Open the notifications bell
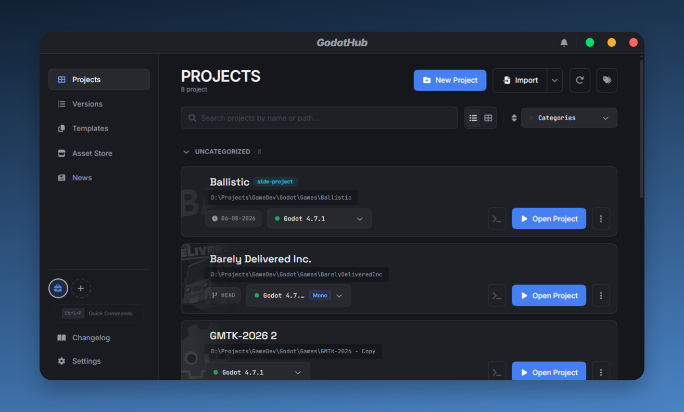Viewport: 684px width, 412px height. 564,43
